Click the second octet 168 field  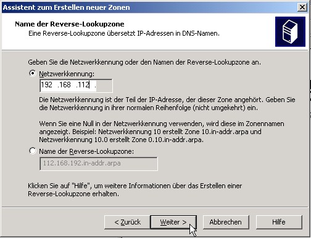[65, 85]
